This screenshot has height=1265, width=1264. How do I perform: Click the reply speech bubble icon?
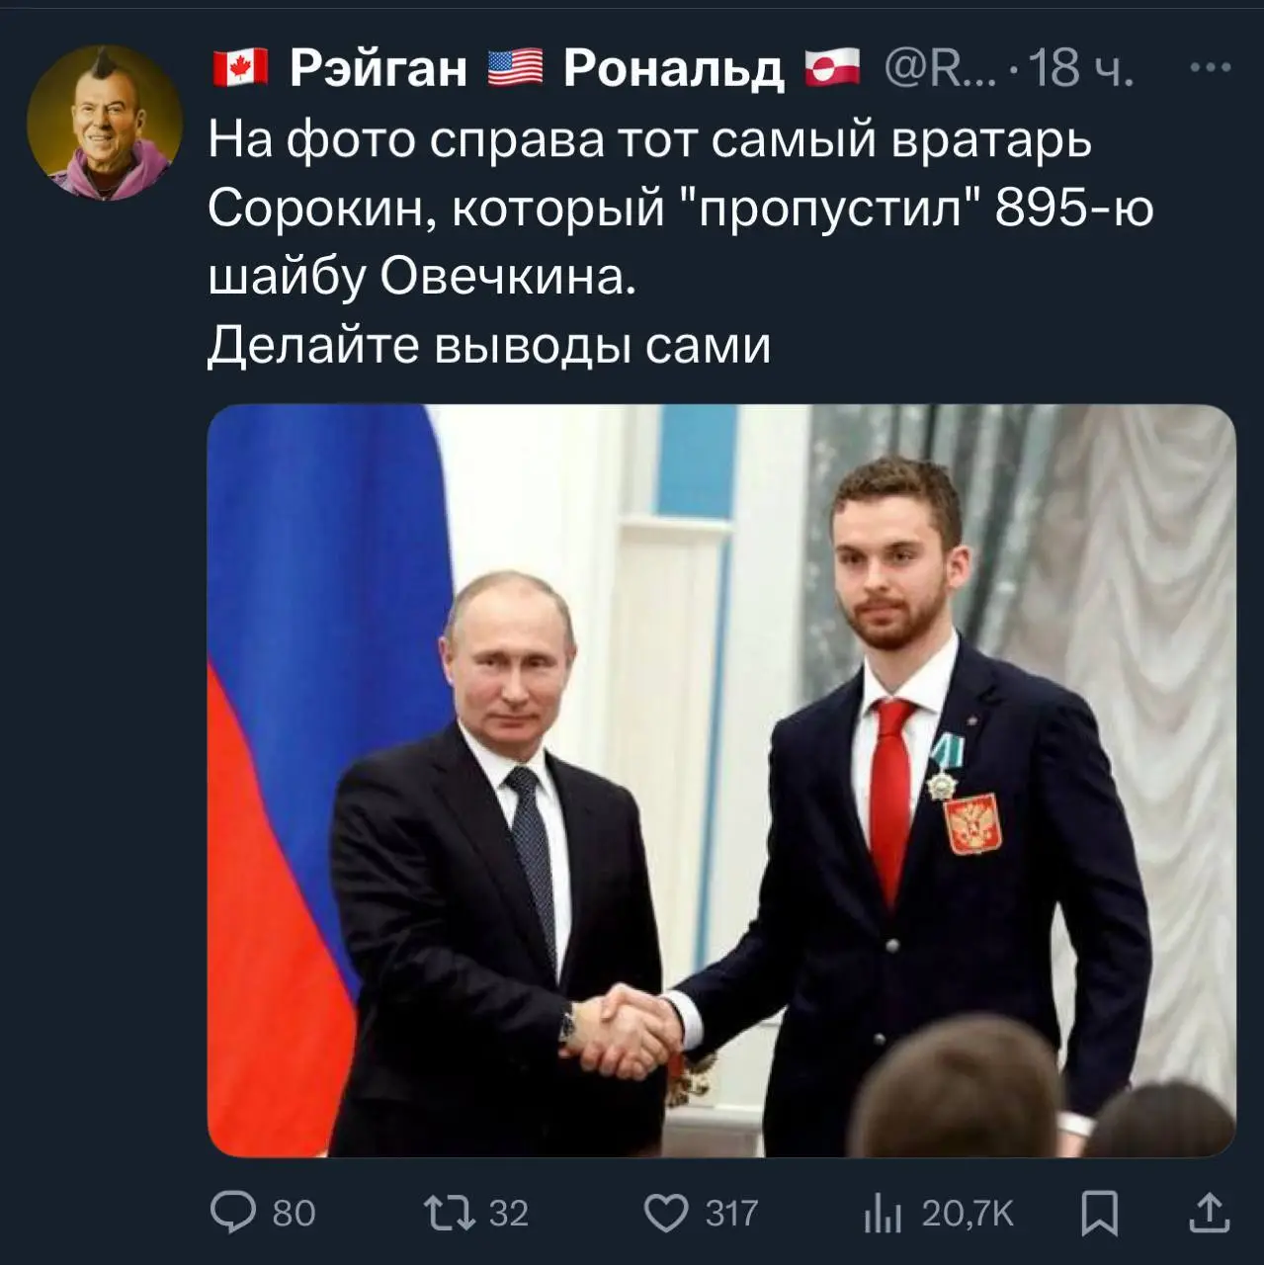(232, 1212)
